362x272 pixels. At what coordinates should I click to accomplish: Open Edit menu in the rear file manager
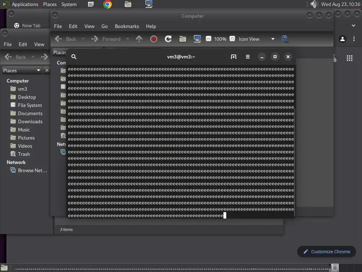click(23, 44)
